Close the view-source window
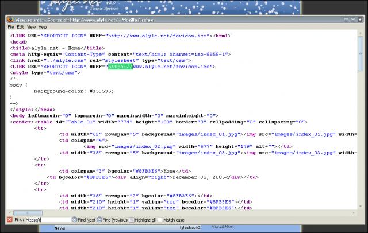The height and width of the screenshot is (233, 368). tap(360, 20)
